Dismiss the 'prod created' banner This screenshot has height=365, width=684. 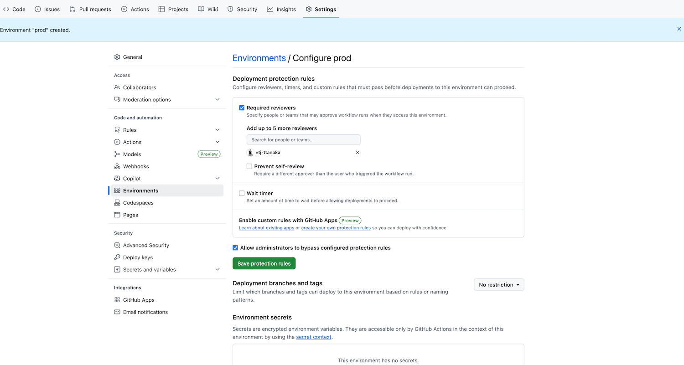tap(679, 29)
